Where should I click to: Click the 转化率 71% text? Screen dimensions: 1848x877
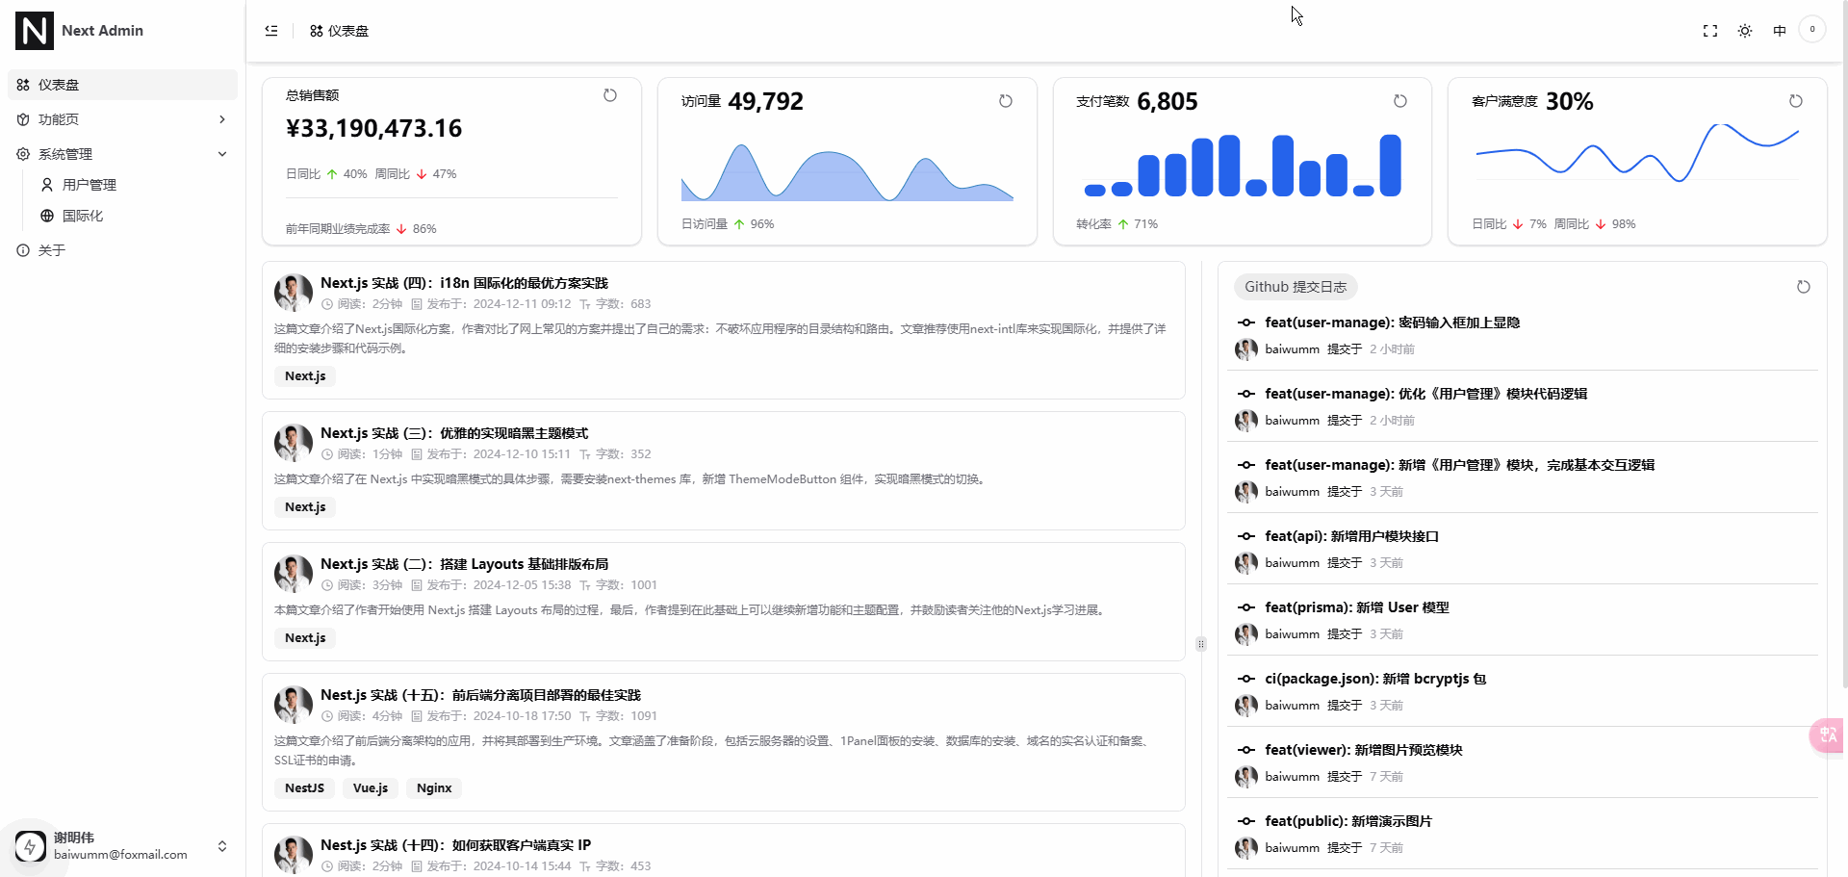coord(1117,224)
